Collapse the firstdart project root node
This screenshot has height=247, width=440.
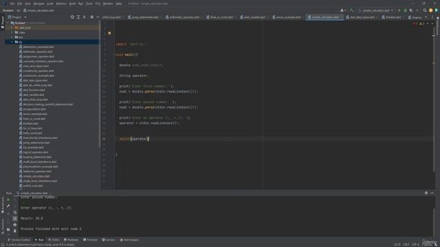pos(8,23)
